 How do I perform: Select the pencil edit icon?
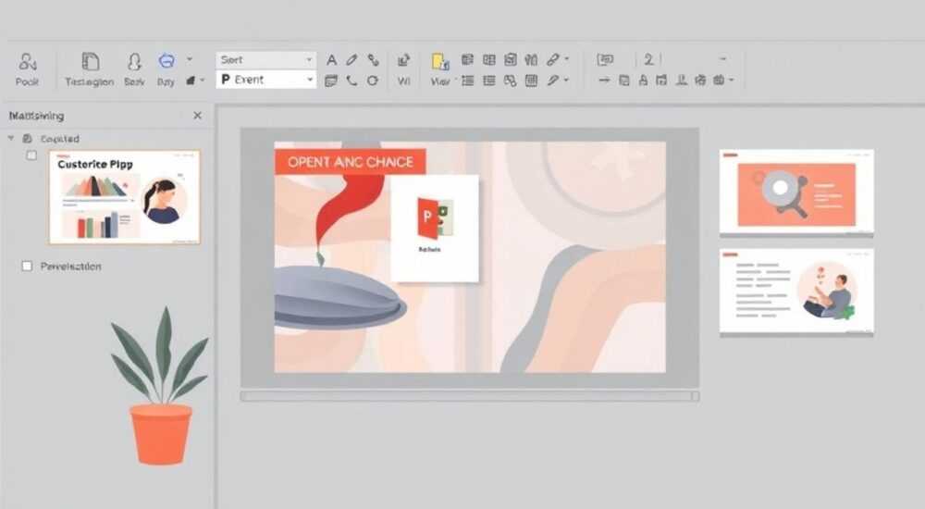[352, 59]
